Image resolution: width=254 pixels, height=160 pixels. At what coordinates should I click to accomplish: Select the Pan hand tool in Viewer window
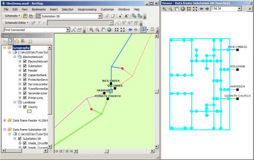coord(177,9)
